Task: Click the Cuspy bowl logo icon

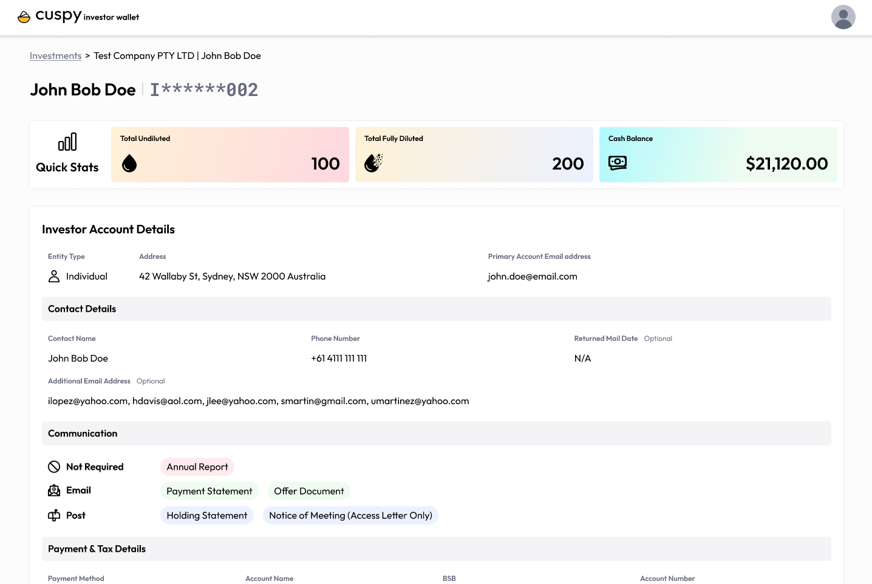Action: click(x=24, y=17)
